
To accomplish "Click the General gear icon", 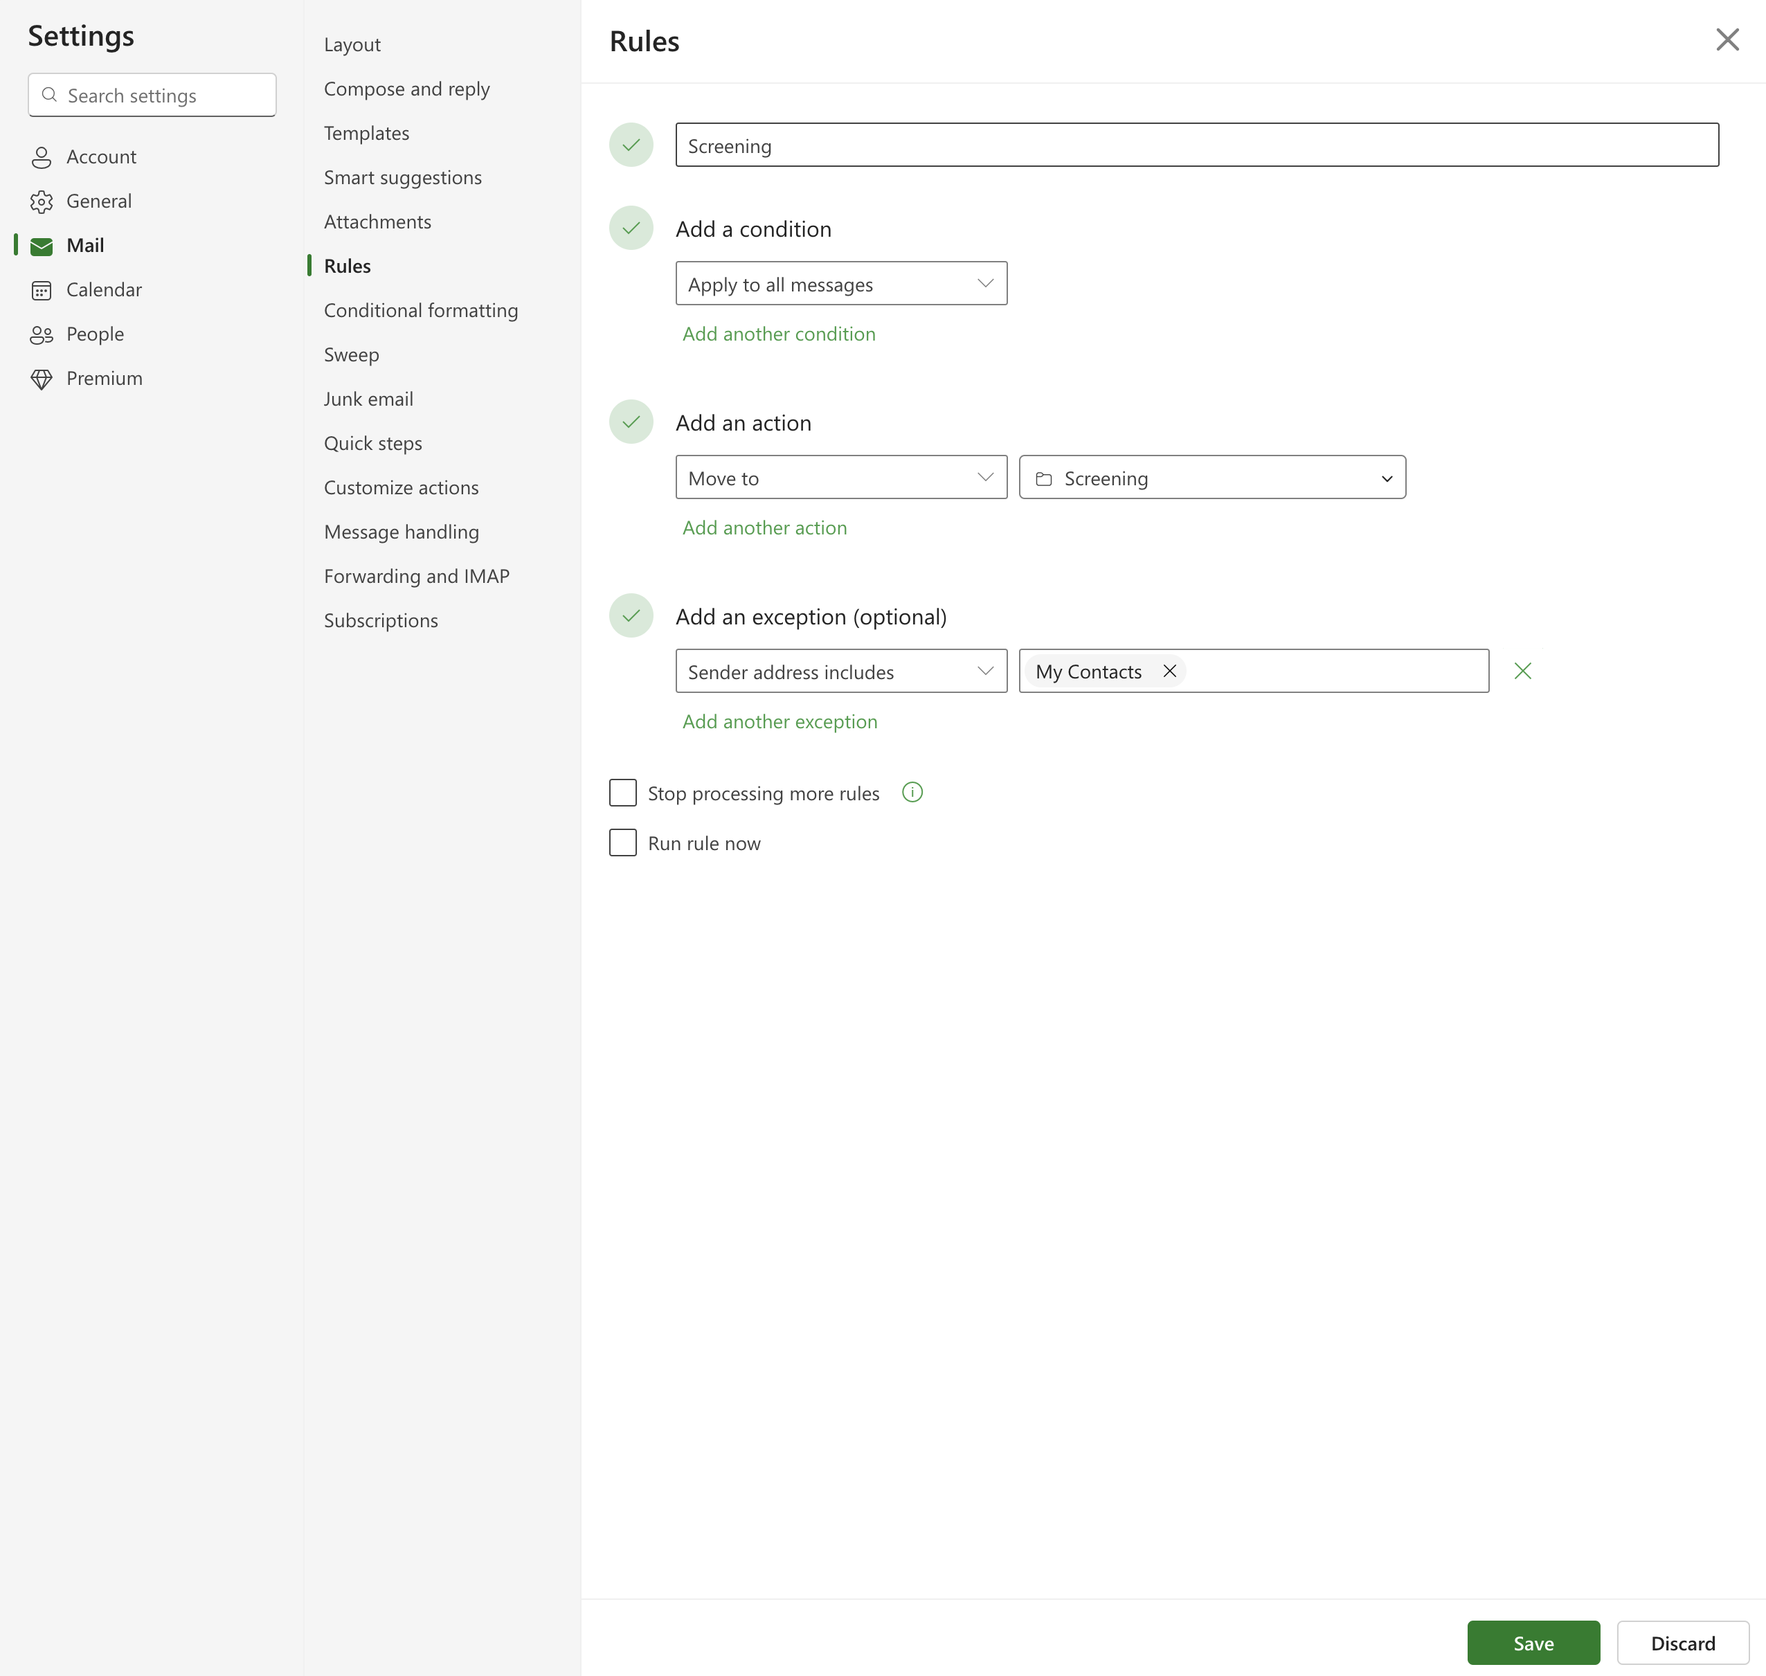I will (x=41, y=202).
